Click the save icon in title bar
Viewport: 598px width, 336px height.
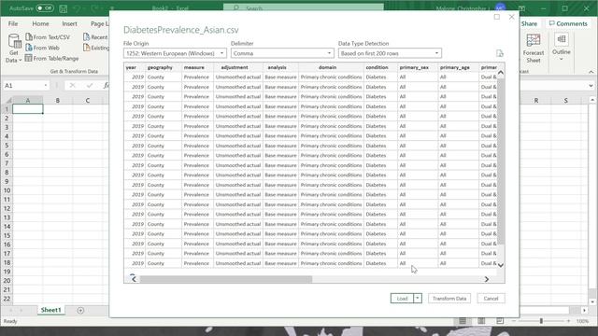64,8
